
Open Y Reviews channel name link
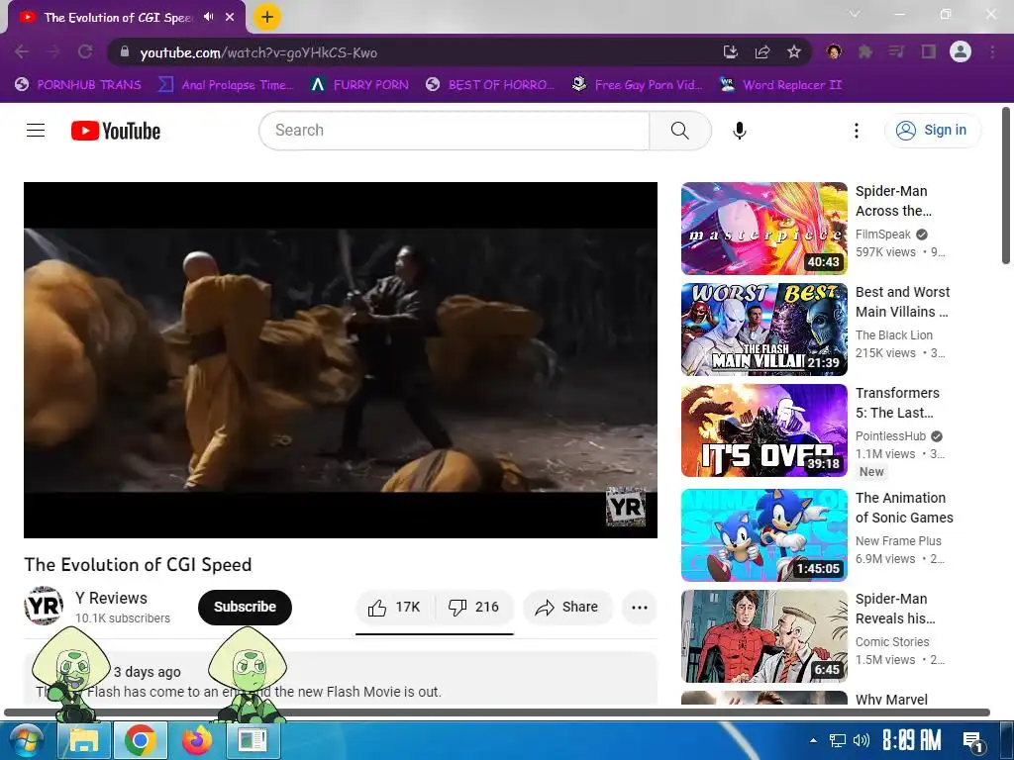111,598
